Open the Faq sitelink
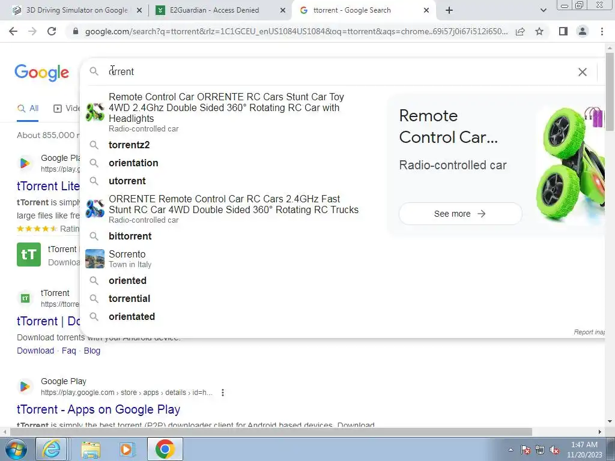Image resolution: width=615 pixels, height=461 pixels. (x=69, y=351)
